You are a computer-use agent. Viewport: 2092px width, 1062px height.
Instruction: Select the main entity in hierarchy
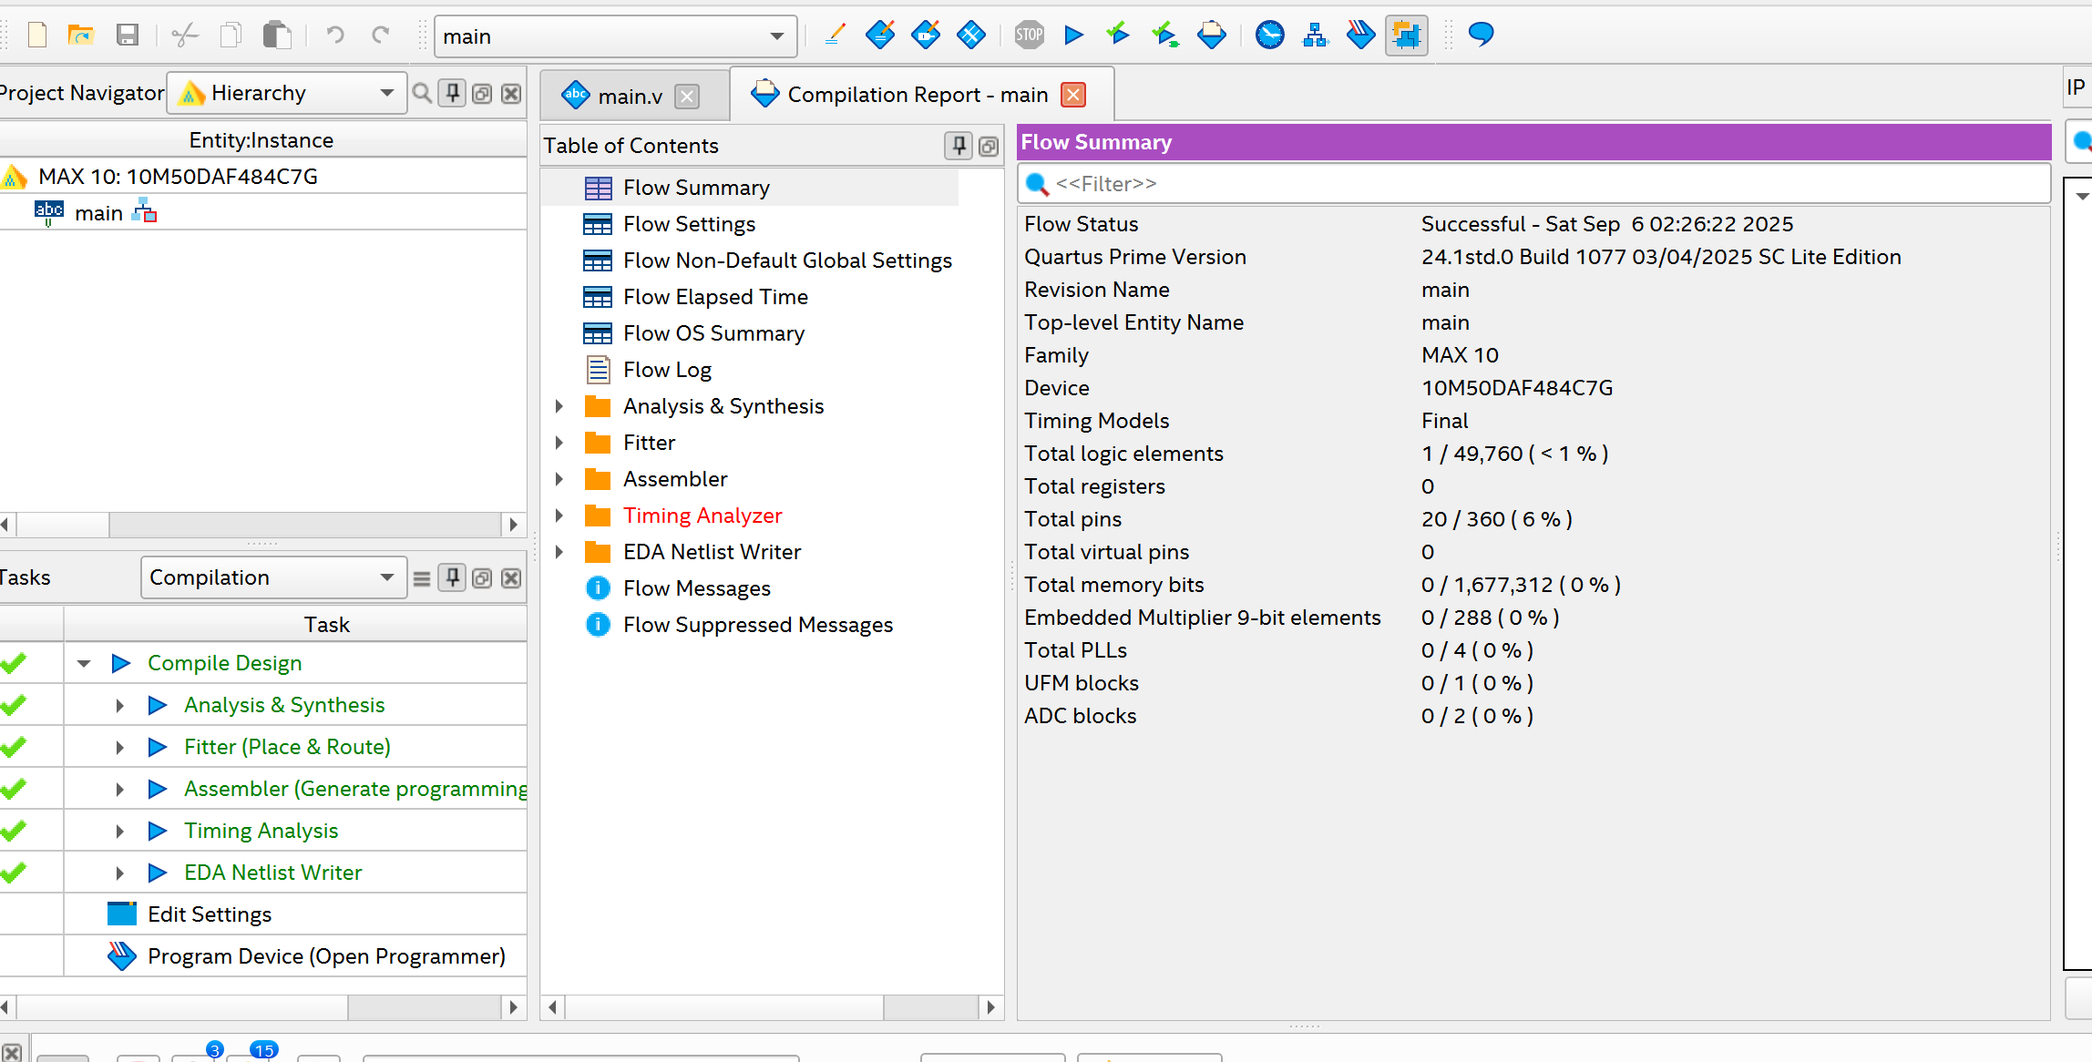[98, 213]
